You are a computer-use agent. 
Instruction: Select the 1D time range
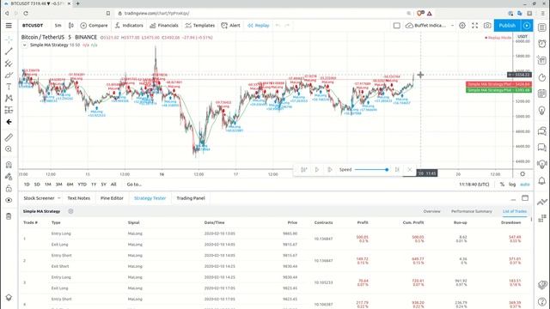[27, 185]
